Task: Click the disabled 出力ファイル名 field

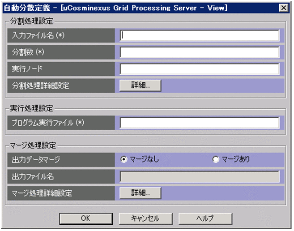Action: coord(200,176)
